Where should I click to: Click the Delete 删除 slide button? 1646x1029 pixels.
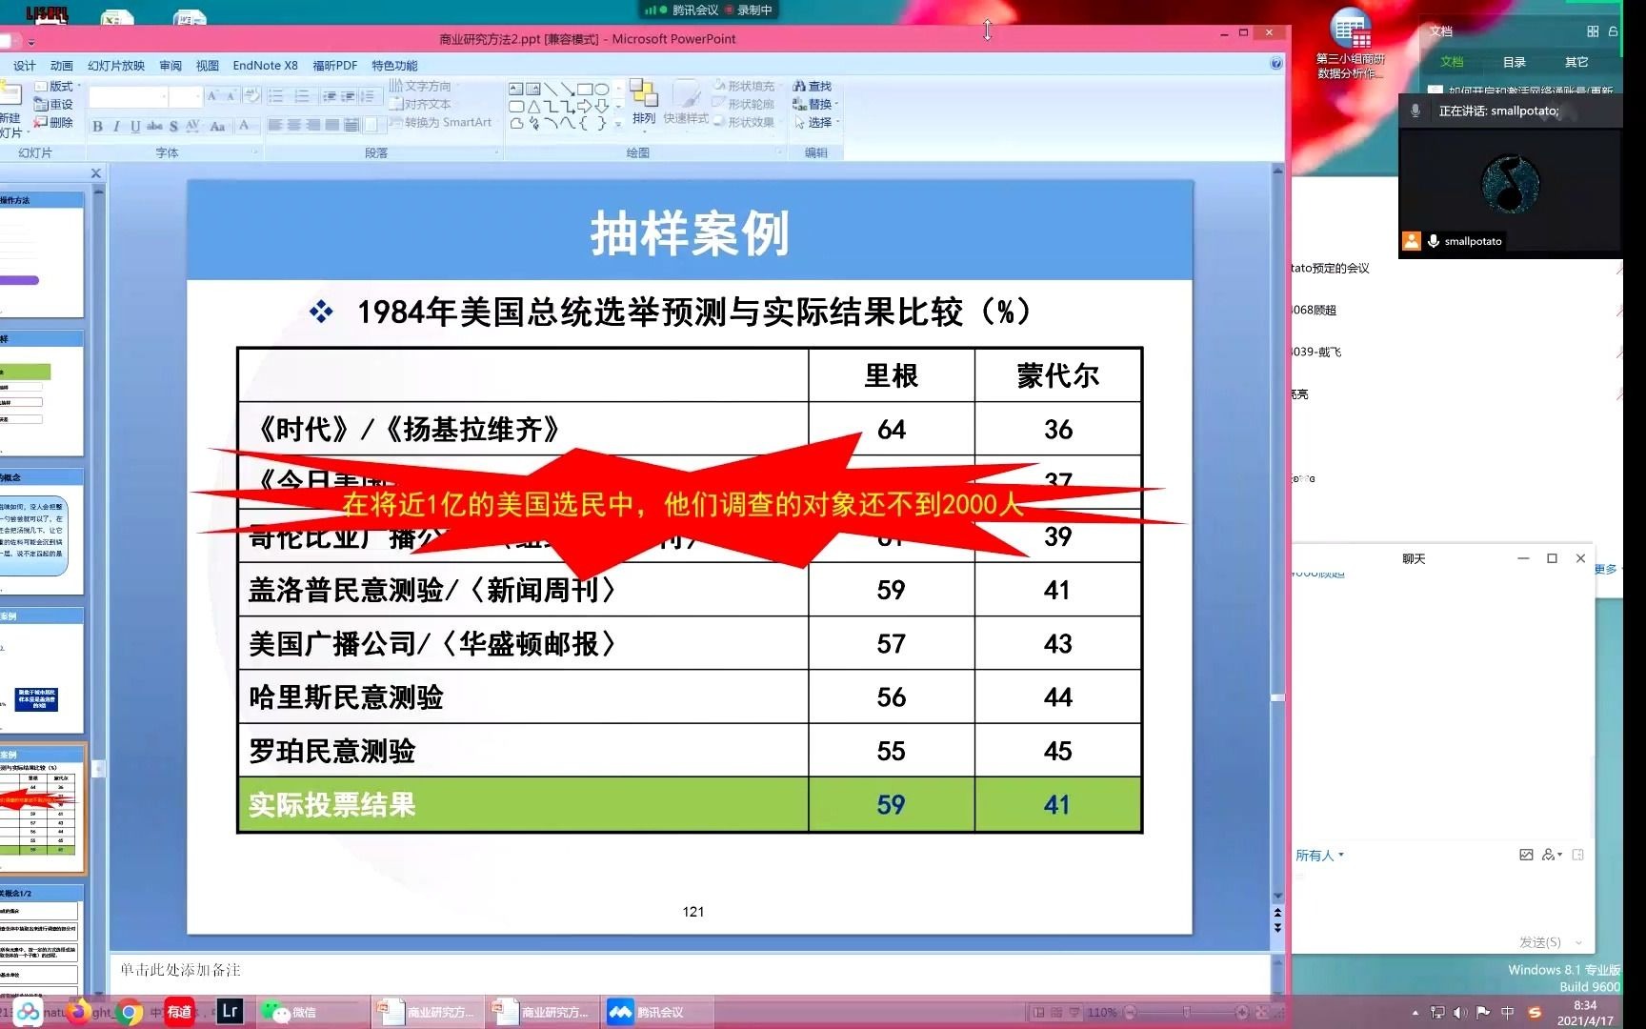(x=54, y=122)
